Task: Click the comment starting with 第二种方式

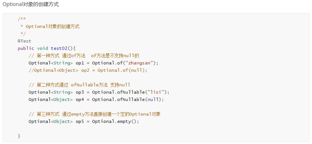Action: 79,85
